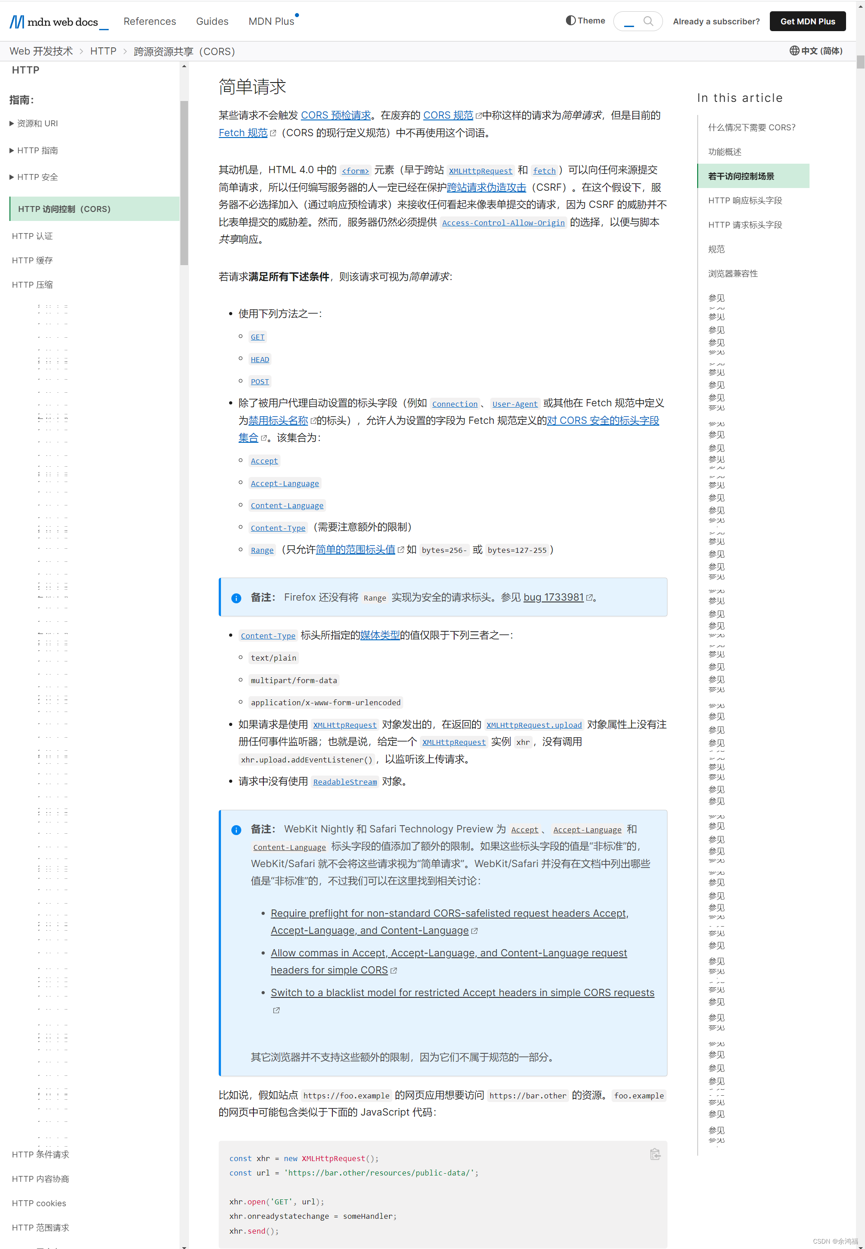Open ReadableStream link
This screenshot has width=865, height=1249.
(x=345, y=782)
